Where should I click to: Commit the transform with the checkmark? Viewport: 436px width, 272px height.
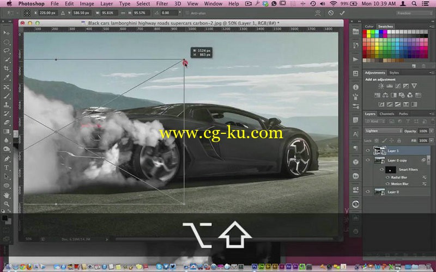[342, 13]
